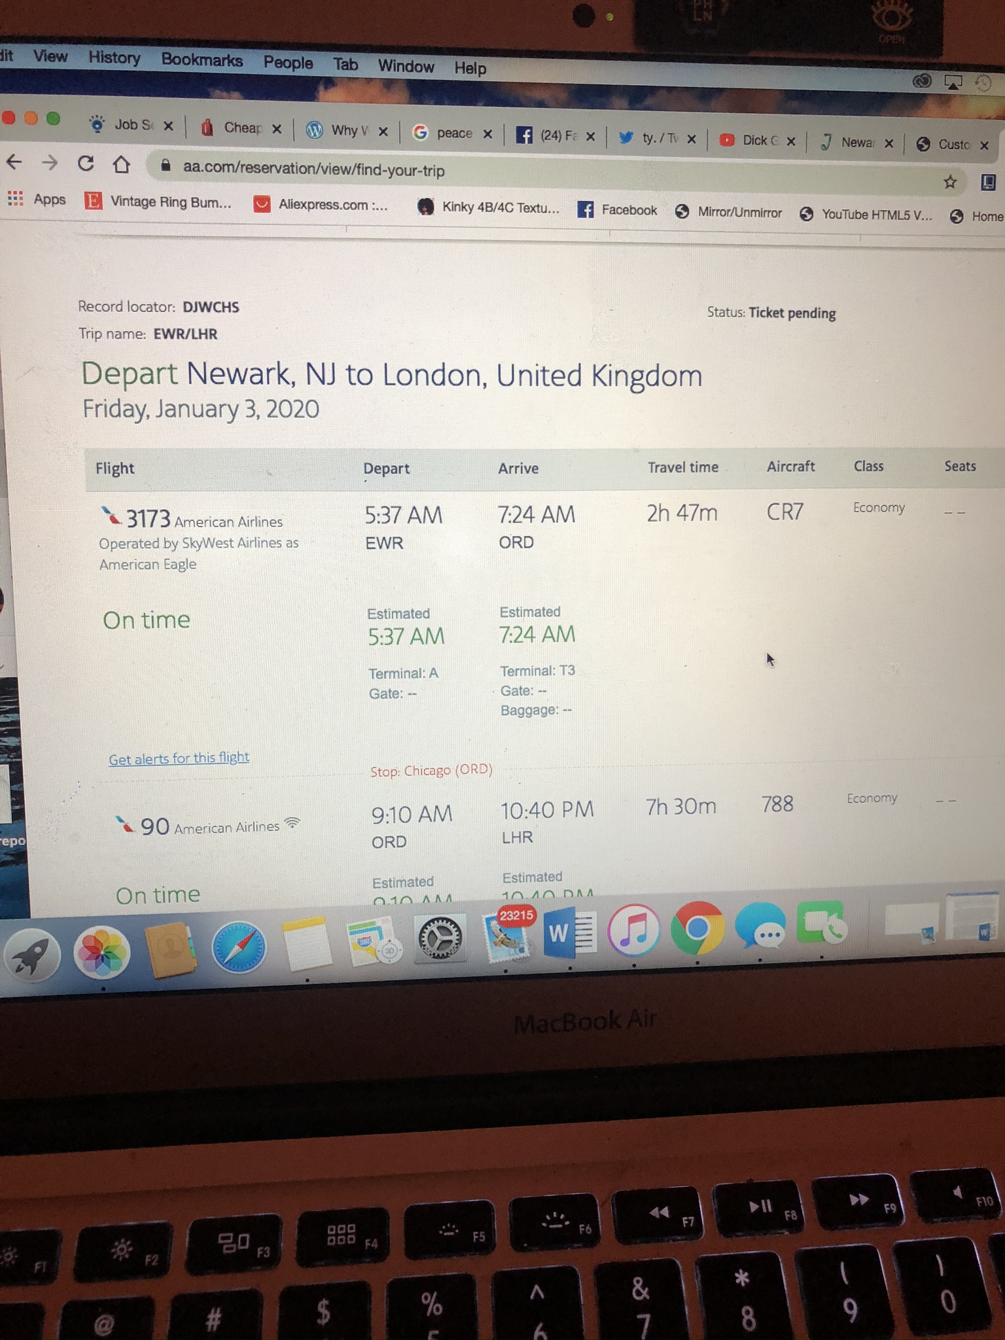Open iTunes music app in dock
The width and height of the screenshot is (1005, 1340).
[634, 930]
